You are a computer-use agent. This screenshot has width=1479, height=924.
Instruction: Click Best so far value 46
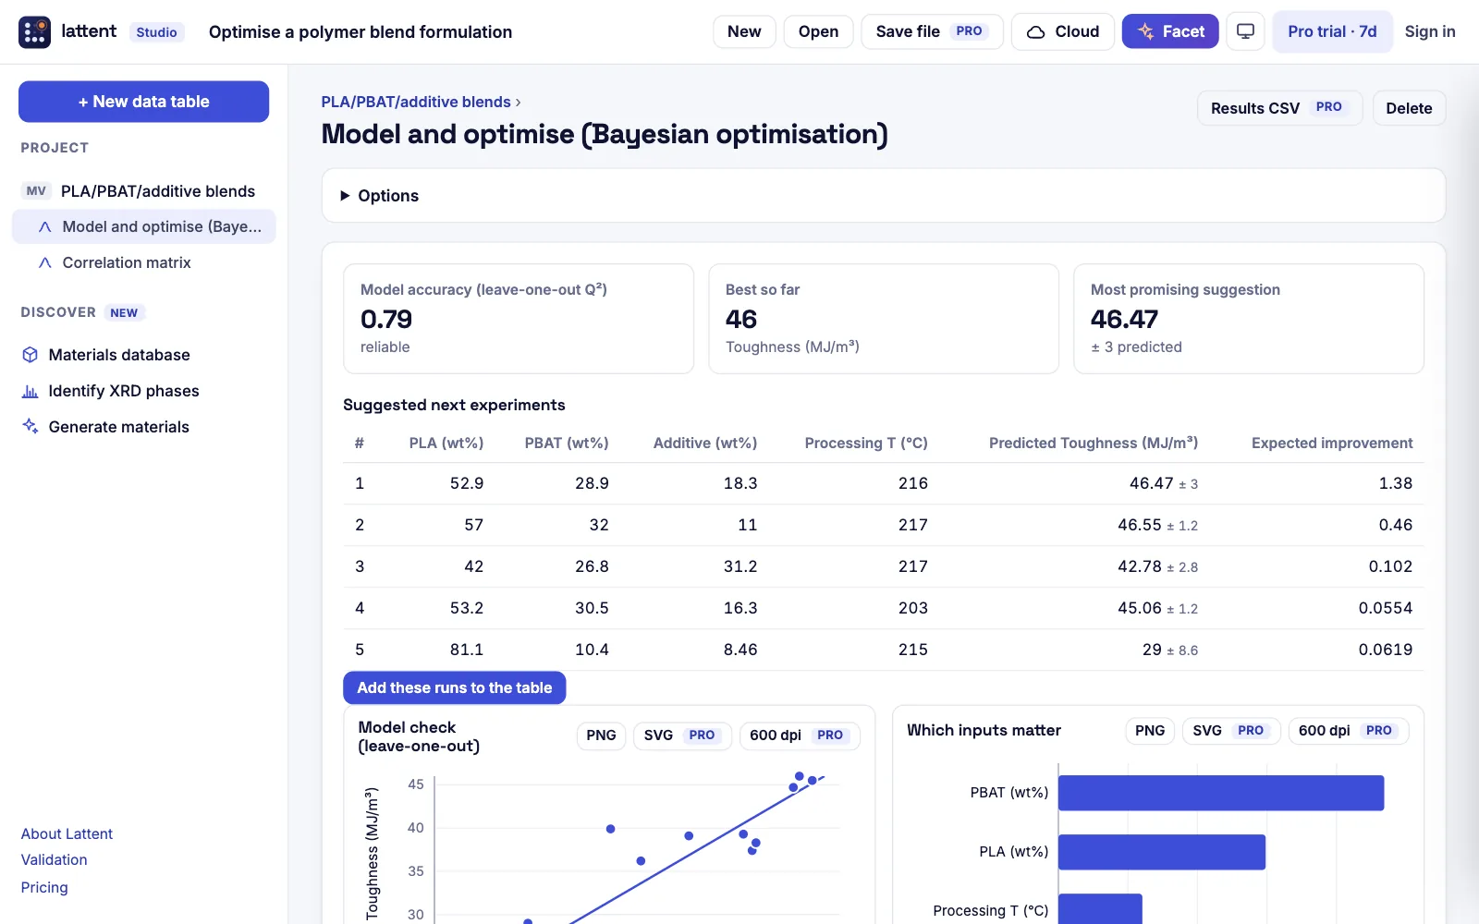point(741,320)
